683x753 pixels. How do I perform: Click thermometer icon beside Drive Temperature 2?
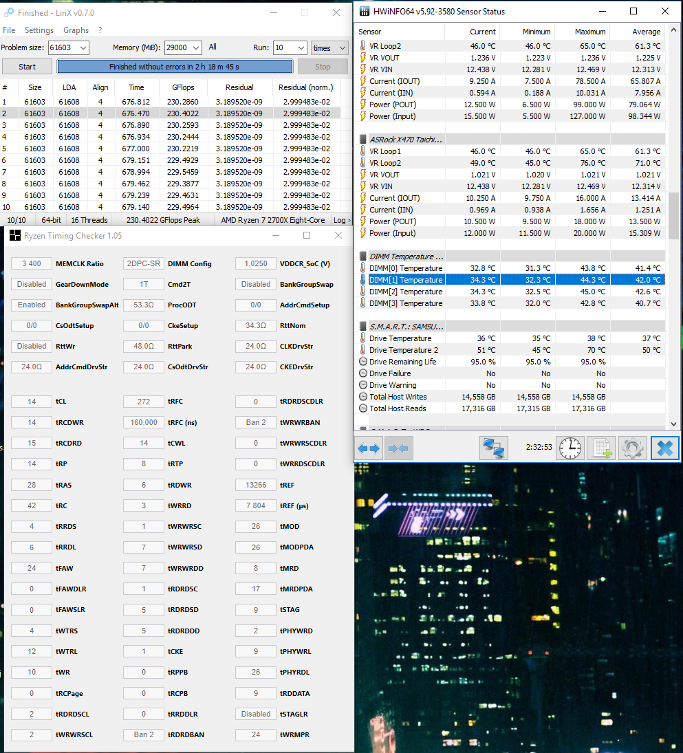click(363, 350)
